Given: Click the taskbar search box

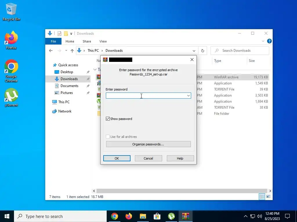Looking at the screenshot, I should pos(60,216).
